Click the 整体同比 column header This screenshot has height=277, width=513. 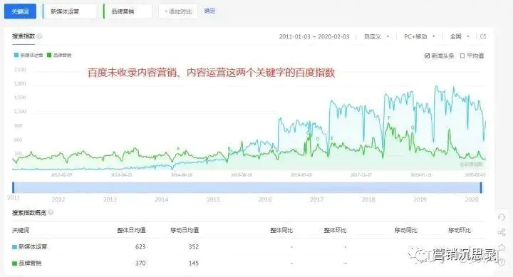281,230
